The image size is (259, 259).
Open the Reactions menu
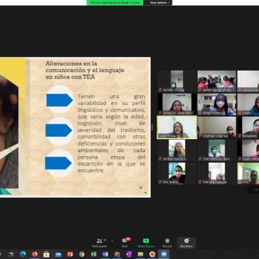186,243
